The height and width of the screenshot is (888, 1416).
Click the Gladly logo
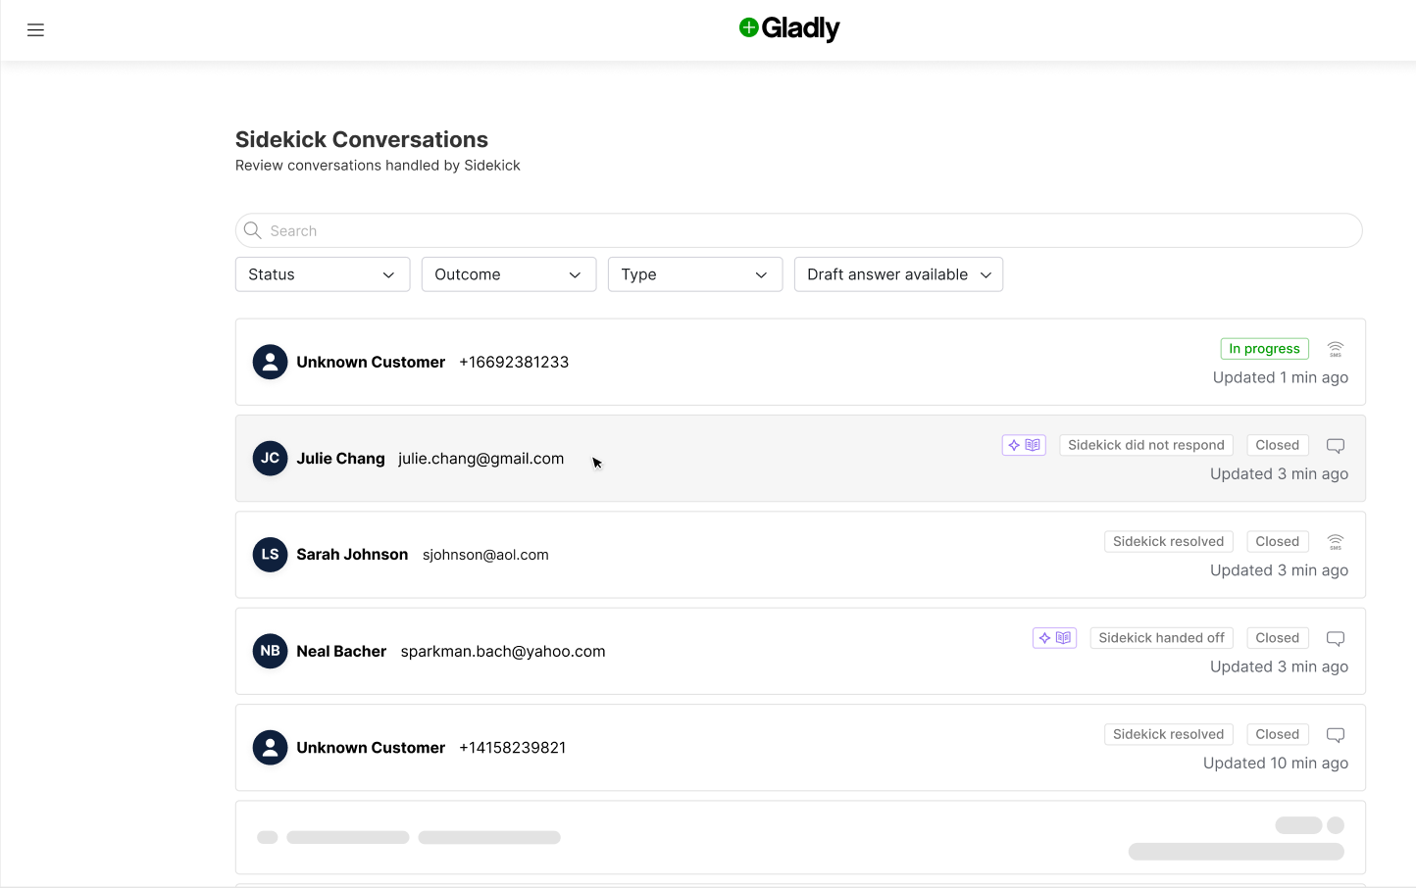(x=789, y=28)
